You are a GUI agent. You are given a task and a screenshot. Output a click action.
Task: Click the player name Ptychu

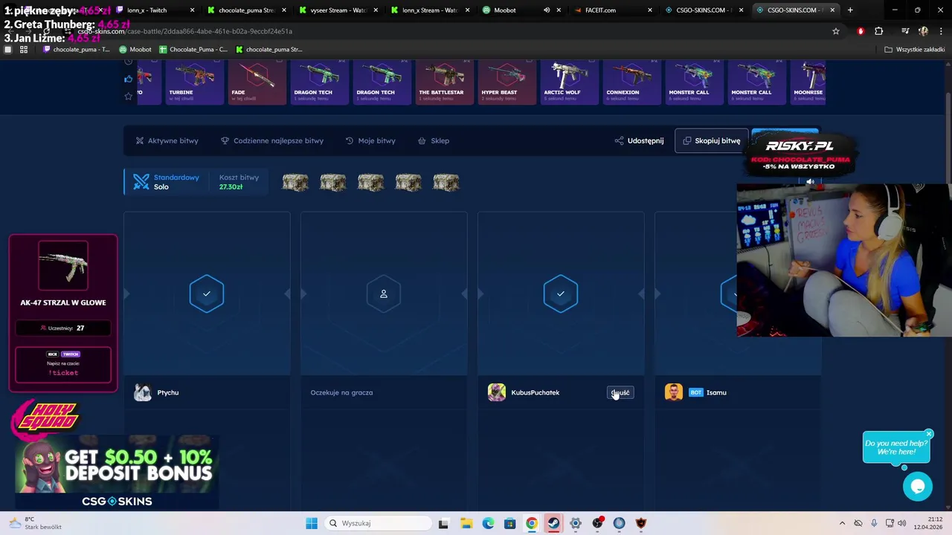[x=168, y=392]
